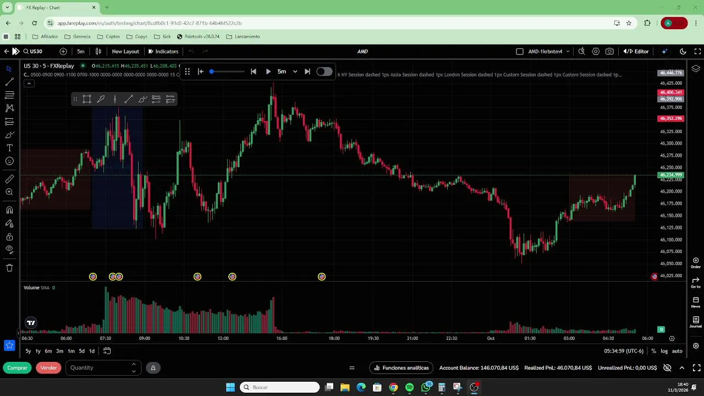
Task: Click the sparkle AI assistant icon
Action: [x=664, y=51]
